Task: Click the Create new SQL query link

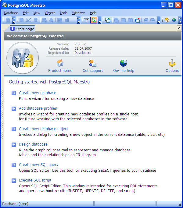Action: [39, 165]
